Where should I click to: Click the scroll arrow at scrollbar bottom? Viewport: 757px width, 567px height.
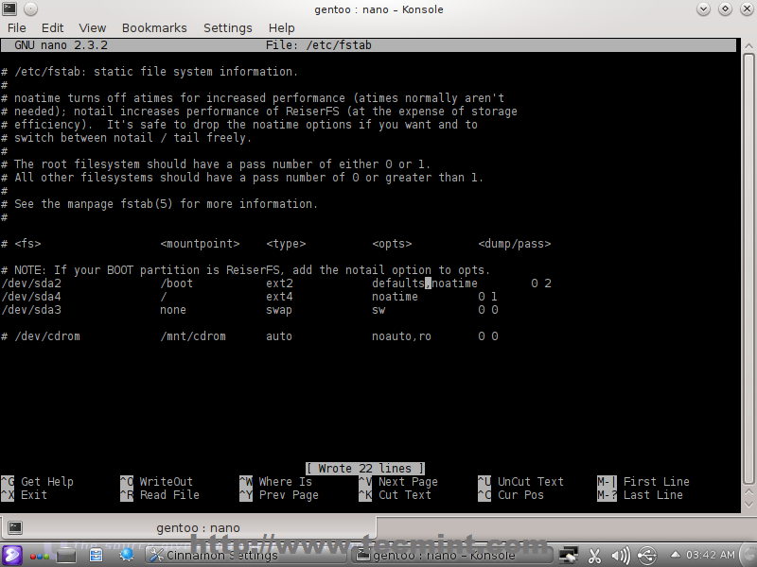pos(748,505)
